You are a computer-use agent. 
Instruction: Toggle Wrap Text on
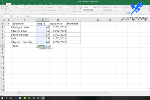(x=49, y=7)
